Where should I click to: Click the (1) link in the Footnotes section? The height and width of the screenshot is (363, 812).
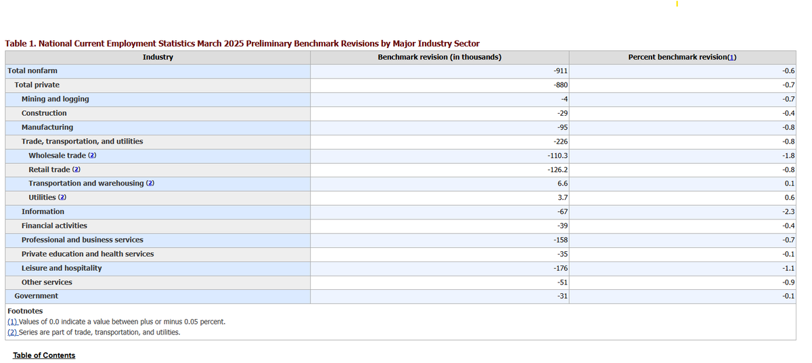pyautogui.click(x=12, y=322)
